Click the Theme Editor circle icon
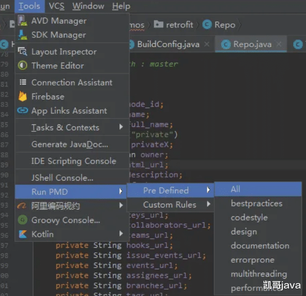Screen dimensions: 306x296 pyautogui.click(x=22, y=66)
